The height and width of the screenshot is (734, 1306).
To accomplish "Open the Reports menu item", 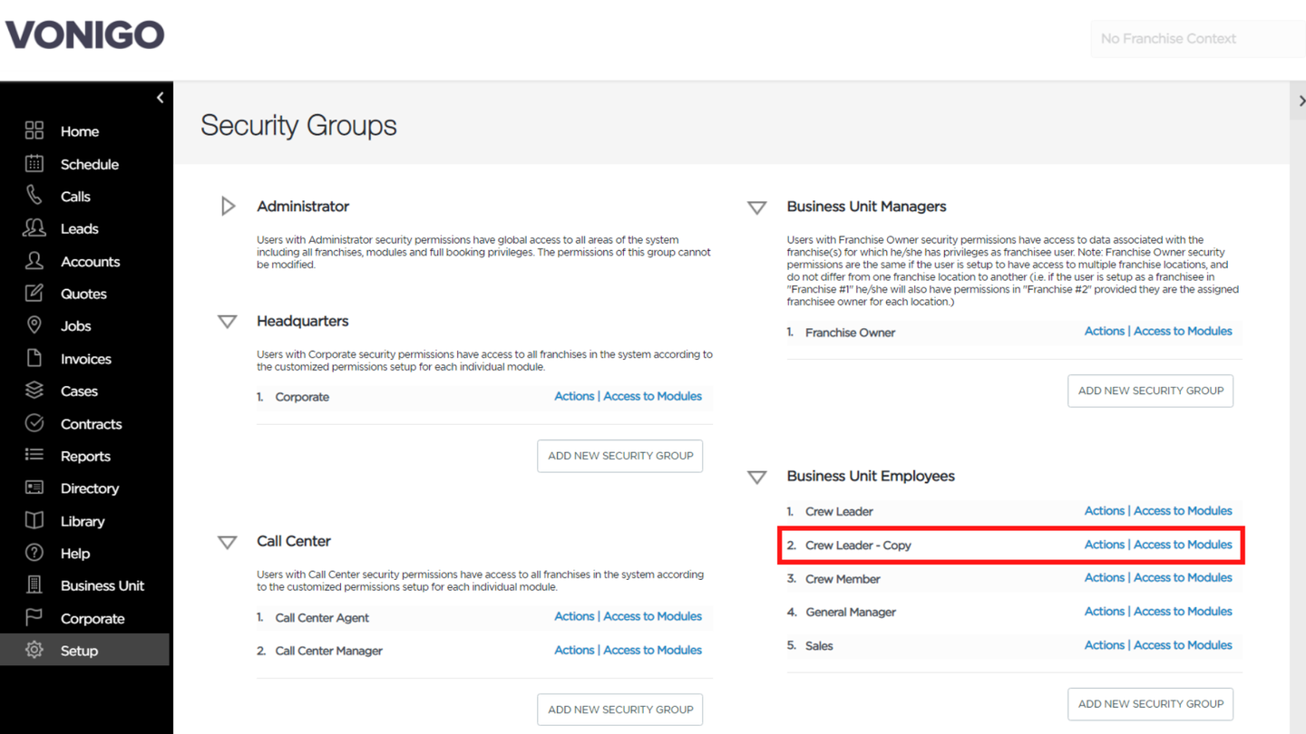I will 85,456.
